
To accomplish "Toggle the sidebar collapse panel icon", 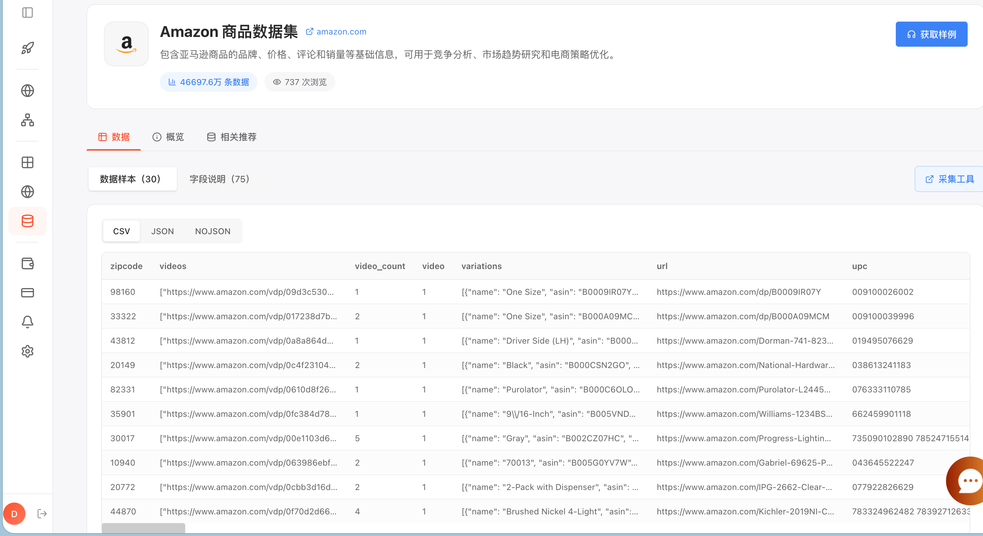I will pos(28,13).
